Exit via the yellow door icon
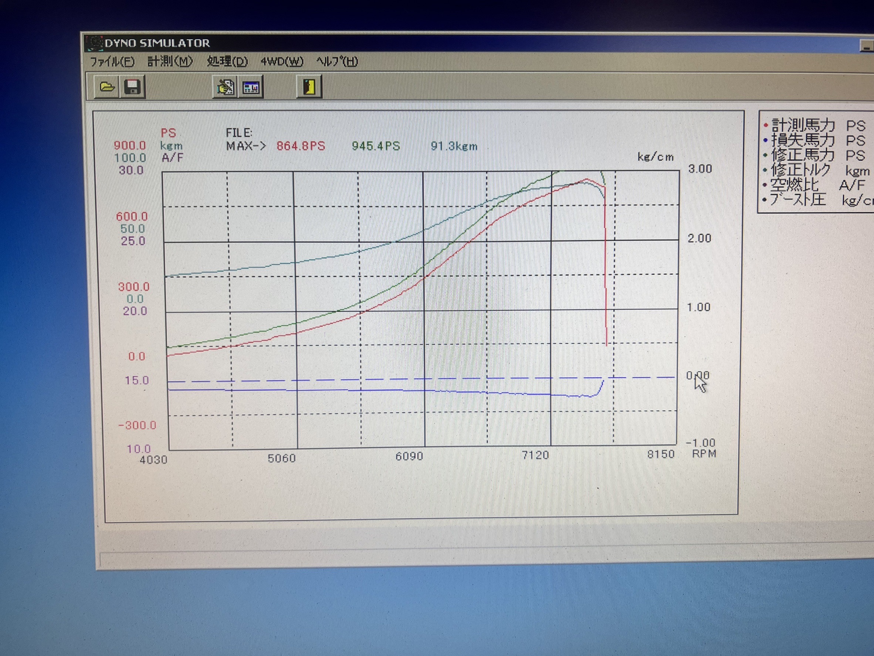The image size is (874, 656). tap(309, 87)
